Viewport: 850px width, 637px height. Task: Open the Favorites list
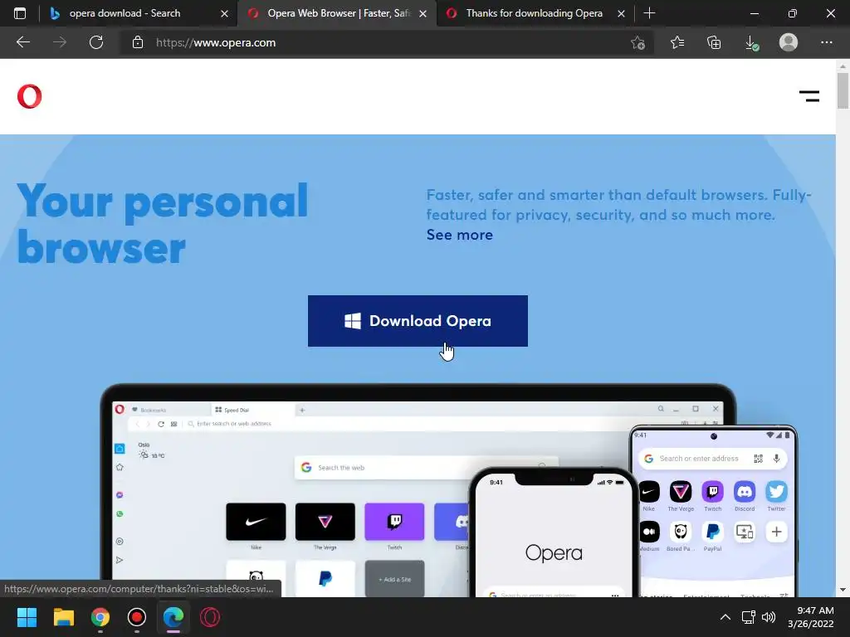[677, 42]
